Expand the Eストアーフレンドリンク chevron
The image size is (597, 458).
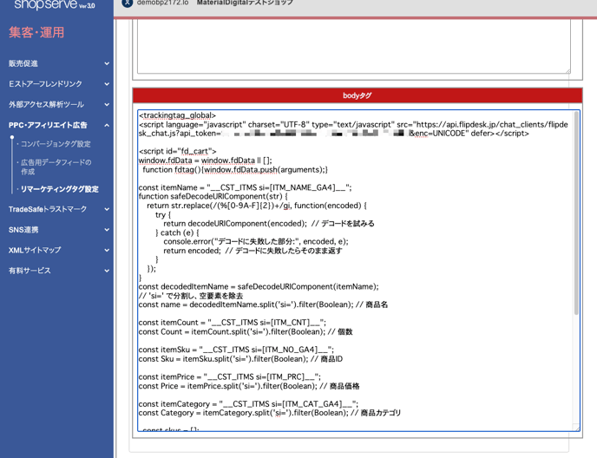(107, 84)
